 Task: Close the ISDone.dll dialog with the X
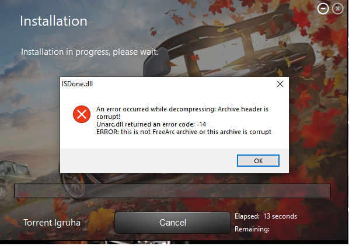pos(280,84)
